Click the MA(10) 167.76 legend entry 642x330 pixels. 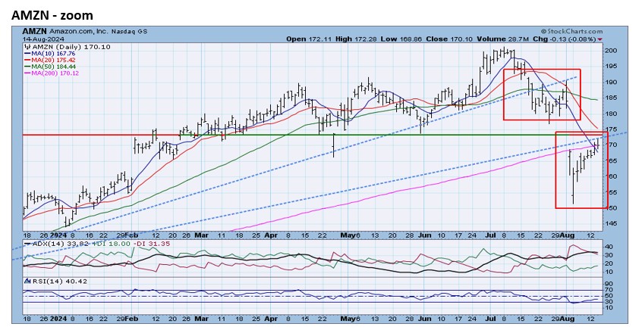[x=52, y=54]
